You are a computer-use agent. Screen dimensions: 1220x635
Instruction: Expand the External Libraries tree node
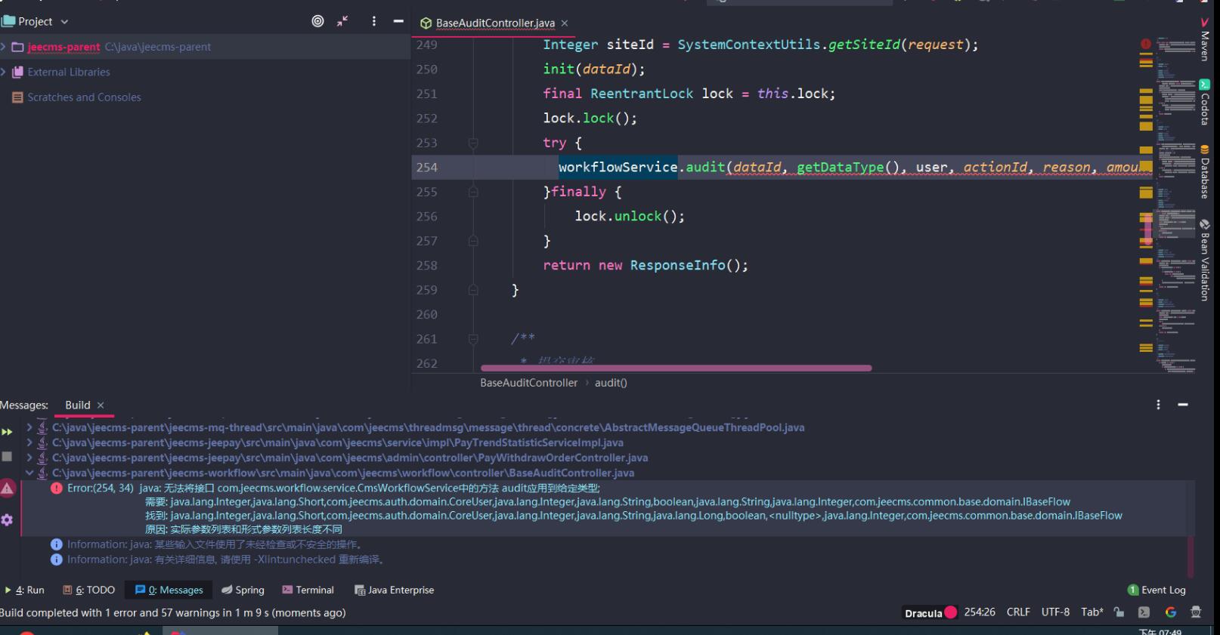tap(5, 72)
